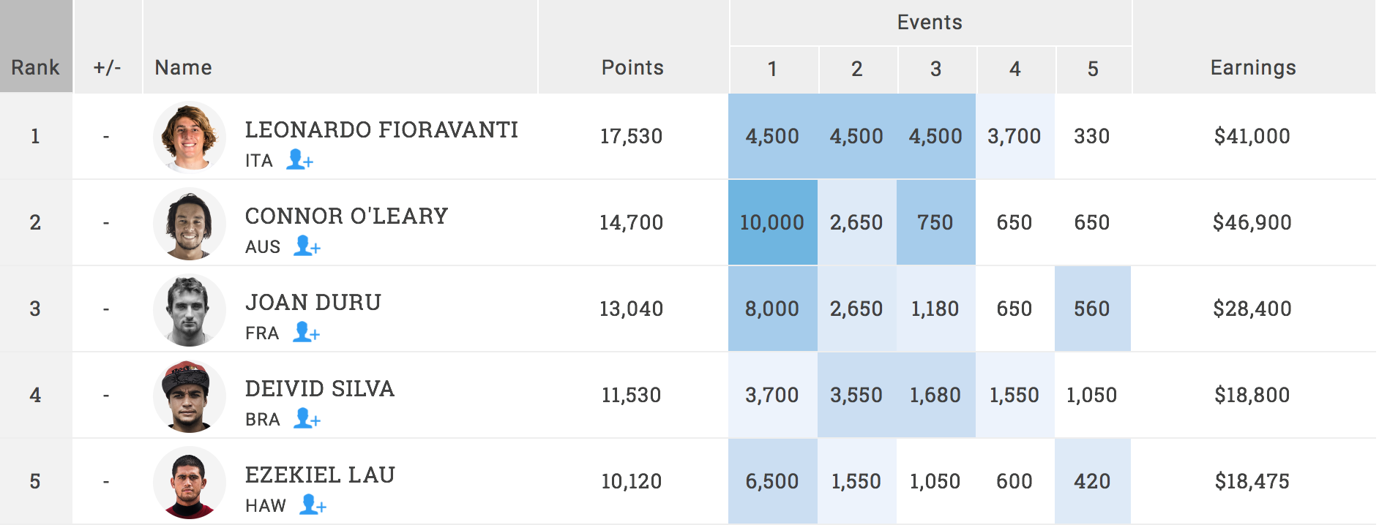The height and width of the screenshot is (525, 1379).
Task: Follow Leonardo Fioravanti via the add-person icon
Action: tap(299, 159)
